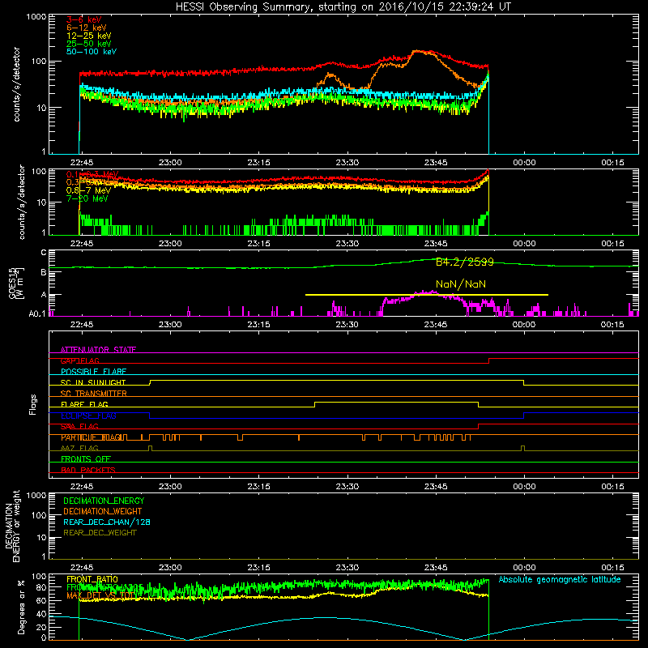Click the 'REAR_DEC_CHAN/128' legend label
Image resolution: width=648 pixels, height=648 pixels.
[x=107, y=522]
